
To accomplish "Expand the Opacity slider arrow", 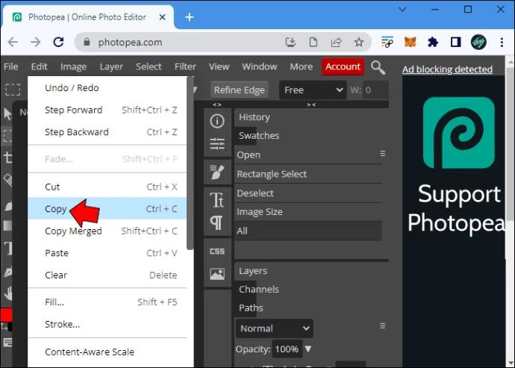I will coord(308,349).
